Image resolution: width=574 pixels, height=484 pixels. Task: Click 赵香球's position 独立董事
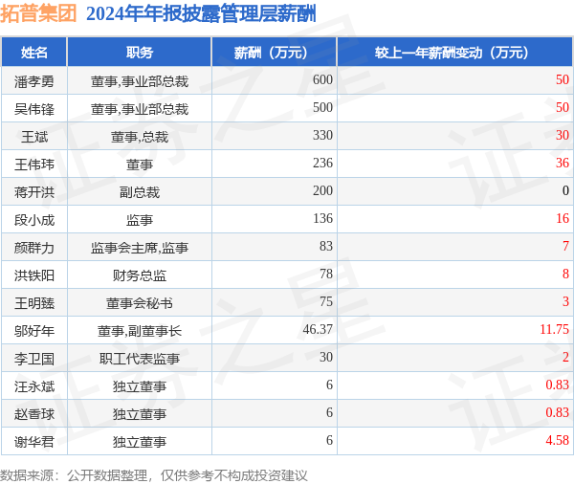(140, 414)
